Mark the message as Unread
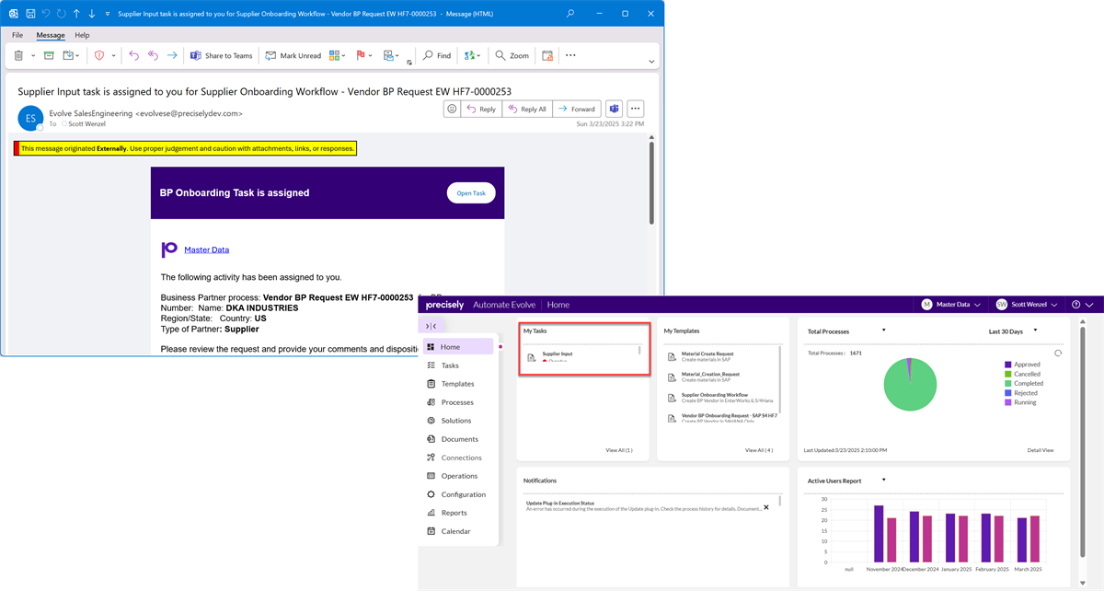 point(293,55)
